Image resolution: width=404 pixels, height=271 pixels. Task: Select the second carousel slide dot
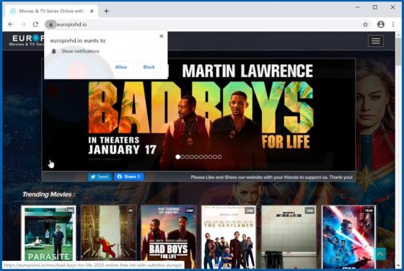[x=183, y=156]
